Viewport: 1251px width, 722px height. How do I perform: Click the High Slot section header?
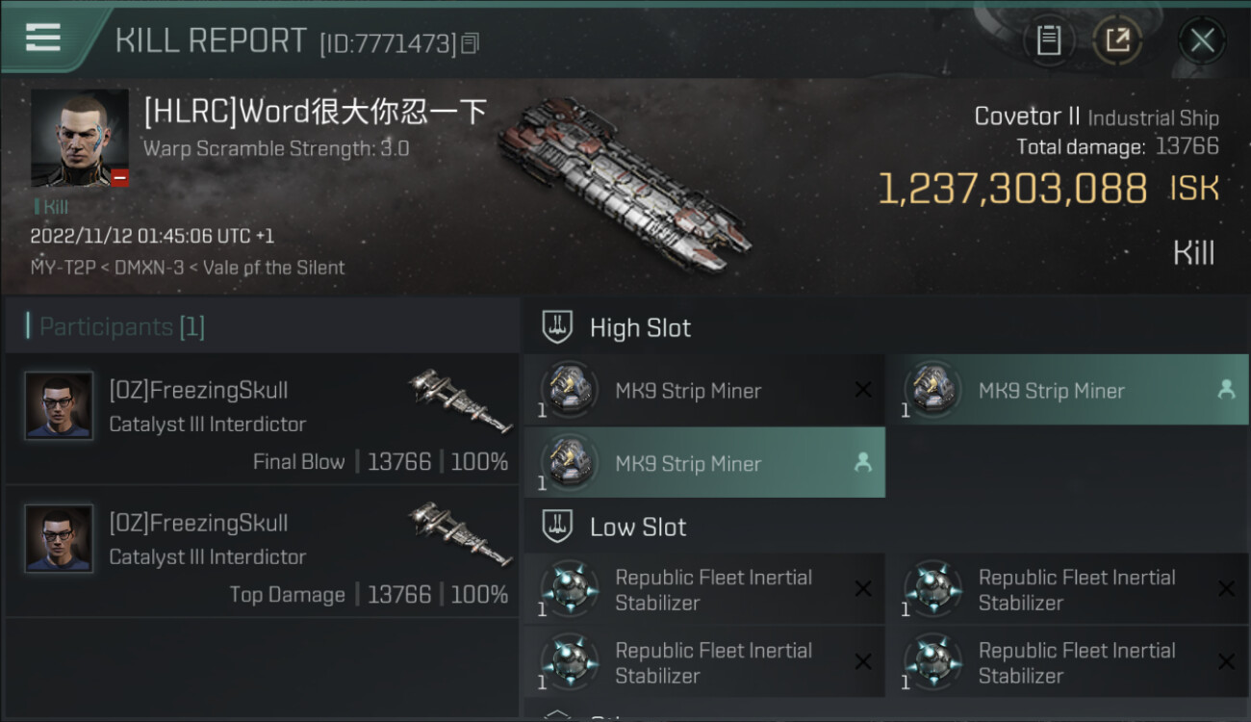click(x=640, y=328)
